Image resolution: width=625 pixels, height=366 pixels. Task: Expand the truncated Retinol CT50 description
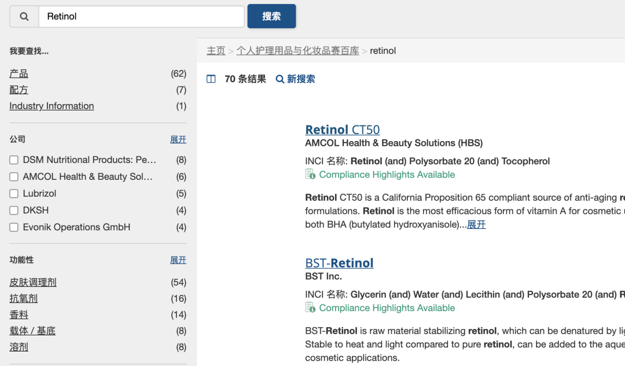click(x=476, y=224)
